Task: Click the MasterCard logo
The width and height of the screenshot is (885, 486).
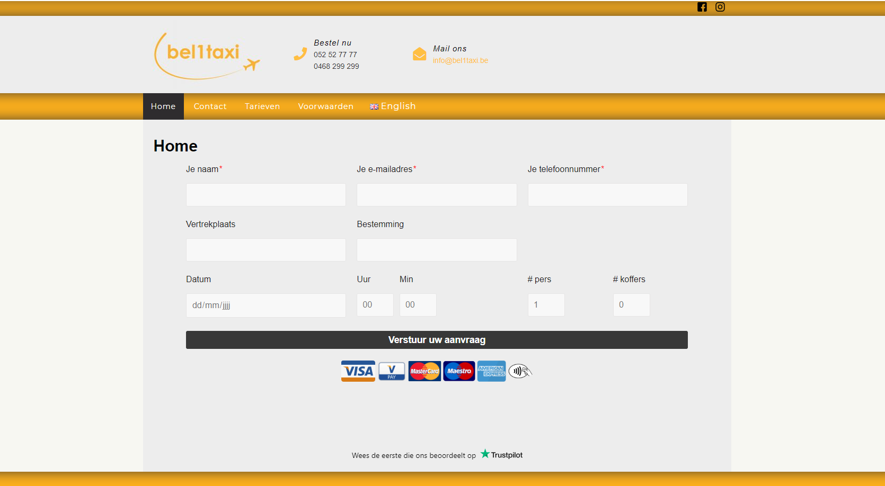Action: 424,371
